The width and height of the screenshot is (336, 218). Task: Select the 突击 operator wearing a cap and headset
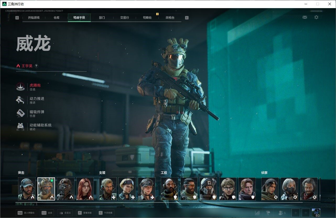click(27, 189)
